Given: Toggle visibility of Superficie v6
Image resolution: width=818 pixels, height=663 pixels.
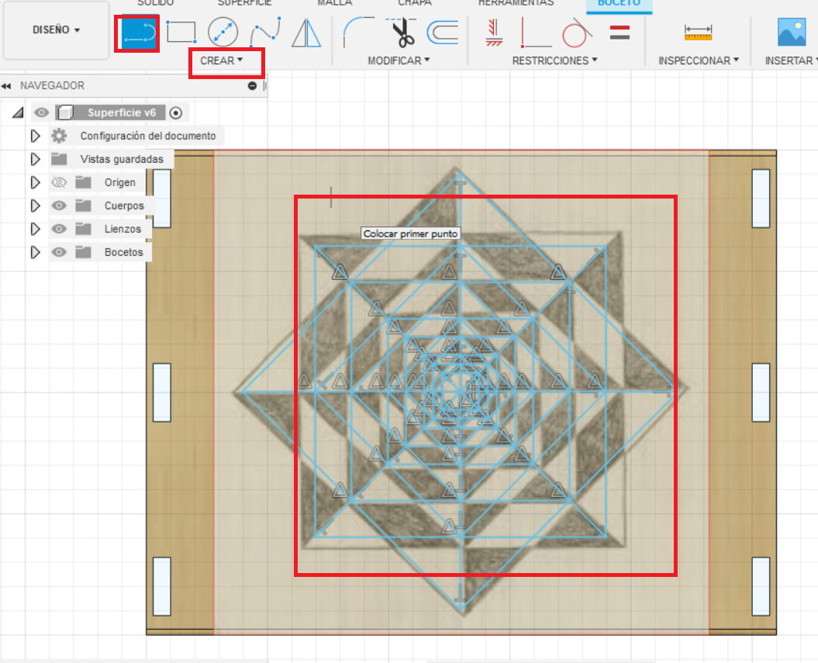Looking at the screenshot, I should (41, 112).
